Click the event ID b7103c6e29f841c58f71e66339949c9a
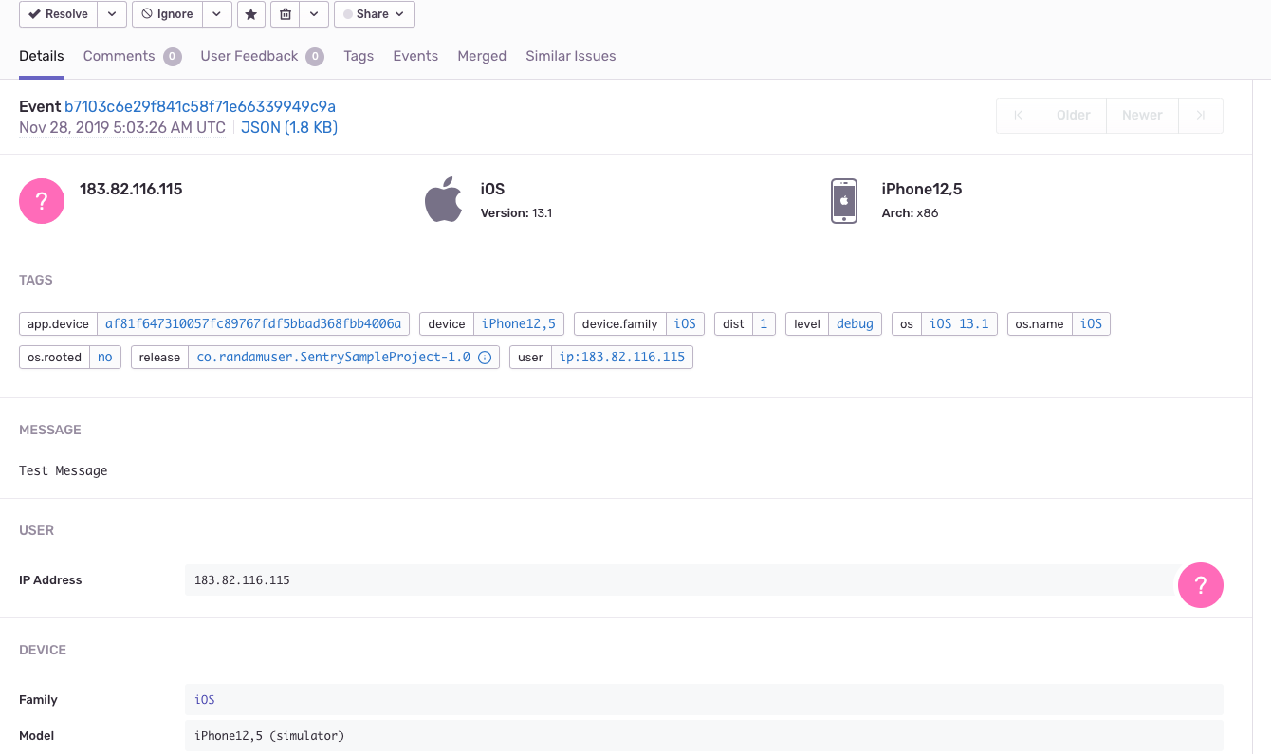The width and height of the screenshot is (1271, 754). coord(199,106)
